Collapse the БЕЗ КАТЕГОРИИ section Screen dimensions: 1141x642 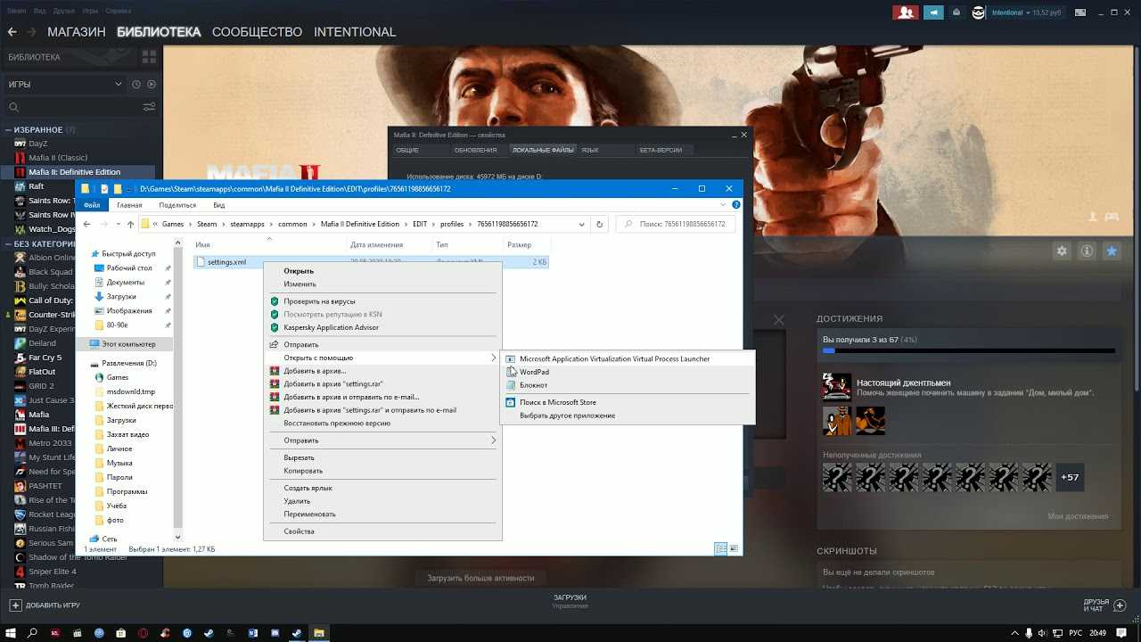click(x=8, y=243)
